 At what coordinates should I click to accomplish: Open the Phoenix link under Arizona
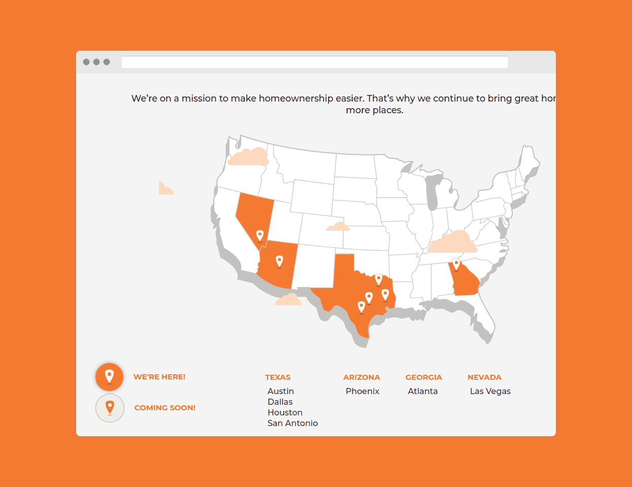click(362, 391)
